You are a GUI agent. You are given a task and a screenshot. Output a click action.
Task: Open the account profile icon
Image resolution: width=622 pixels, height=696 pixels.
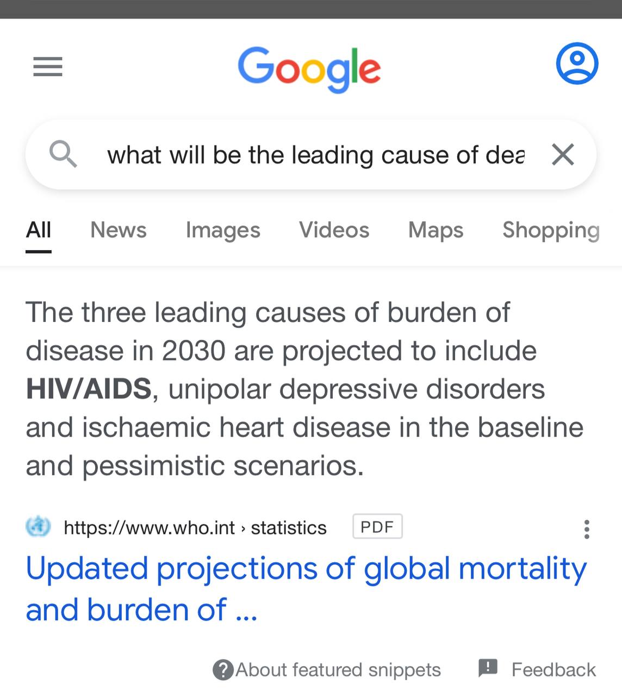tap(577, 64)
